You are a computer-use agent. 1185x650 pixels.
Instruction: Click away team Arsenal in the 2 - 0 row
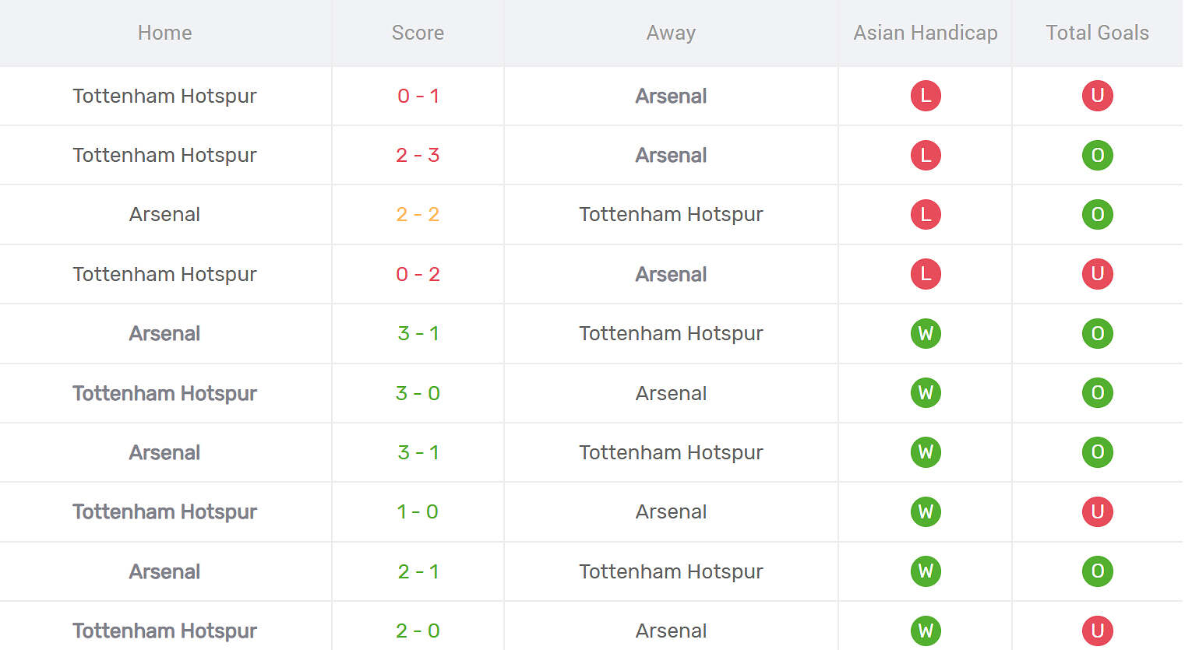671,631
